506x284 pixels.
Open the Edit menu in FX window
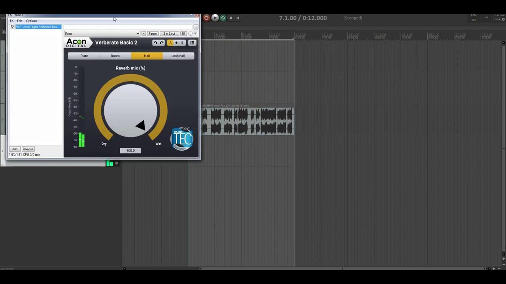click(20, 21)
